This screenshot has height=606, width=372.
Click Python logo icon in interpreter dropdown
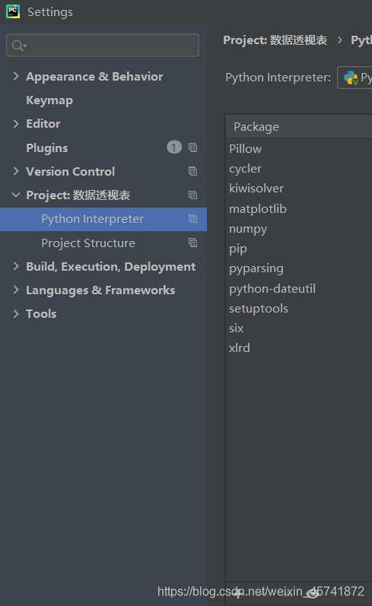351,78
